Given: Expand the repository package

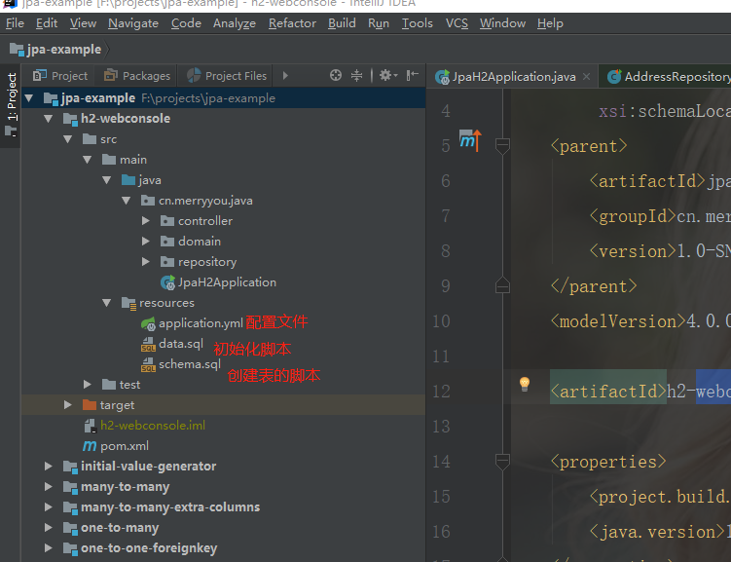Looking at the screenshot, I should [x=145, y=262].
